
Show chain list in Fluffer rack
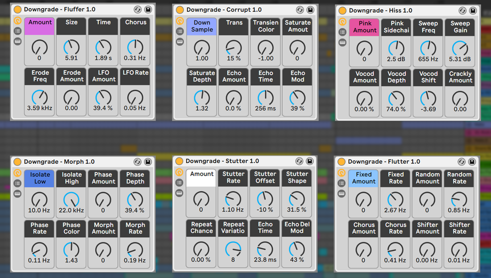(18, 31)
